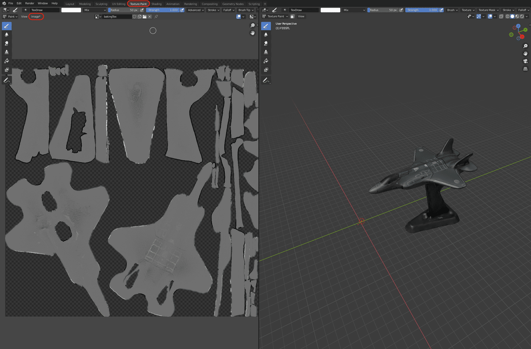
Task: Open the Edit menu
Action: (19, 4)
